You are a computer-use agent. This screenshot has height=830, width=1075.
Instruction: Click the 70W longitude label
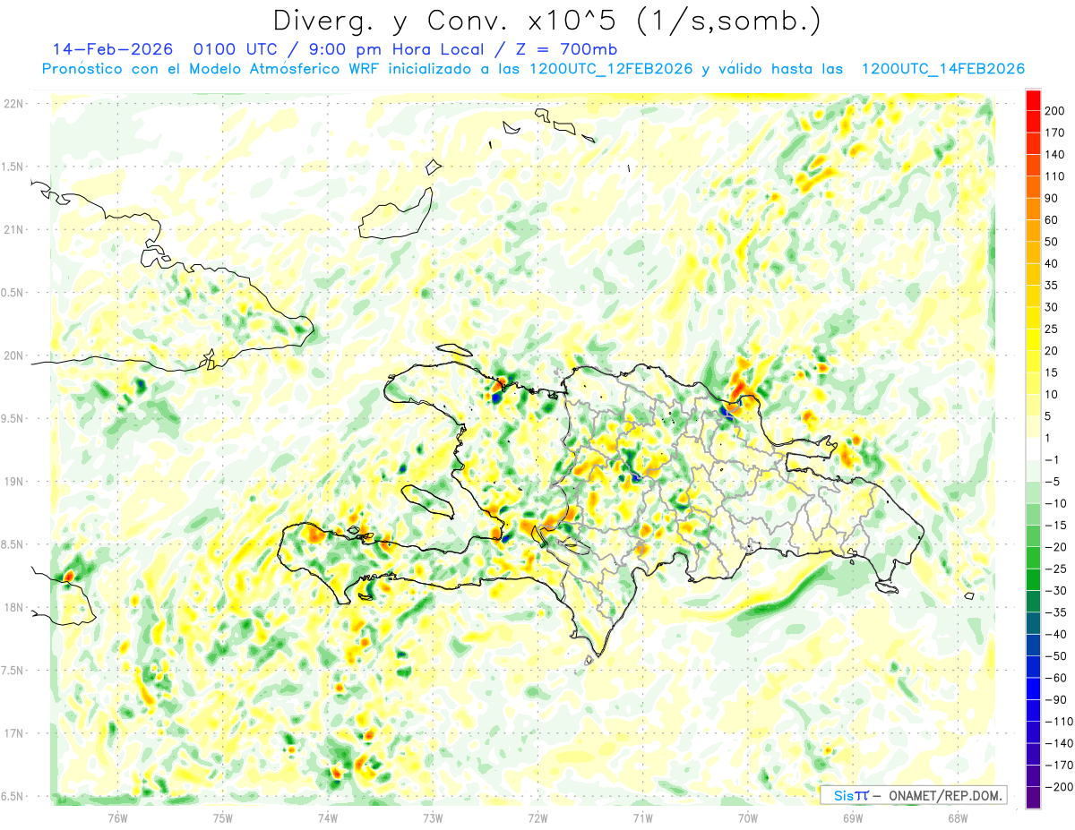click(747, 817)
